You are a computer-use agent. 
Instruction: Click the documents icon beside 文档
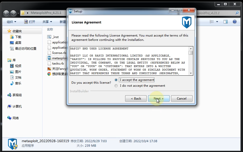click(12, 77)
